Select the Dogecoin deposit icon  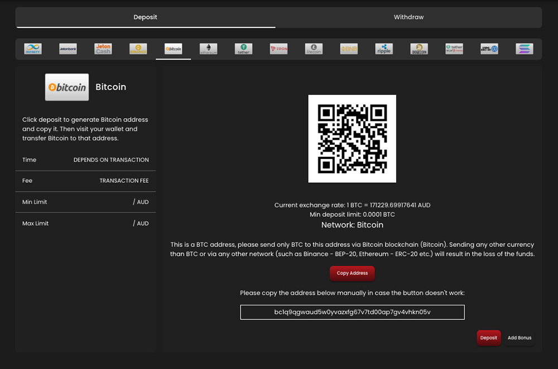[x=419, y=48]
